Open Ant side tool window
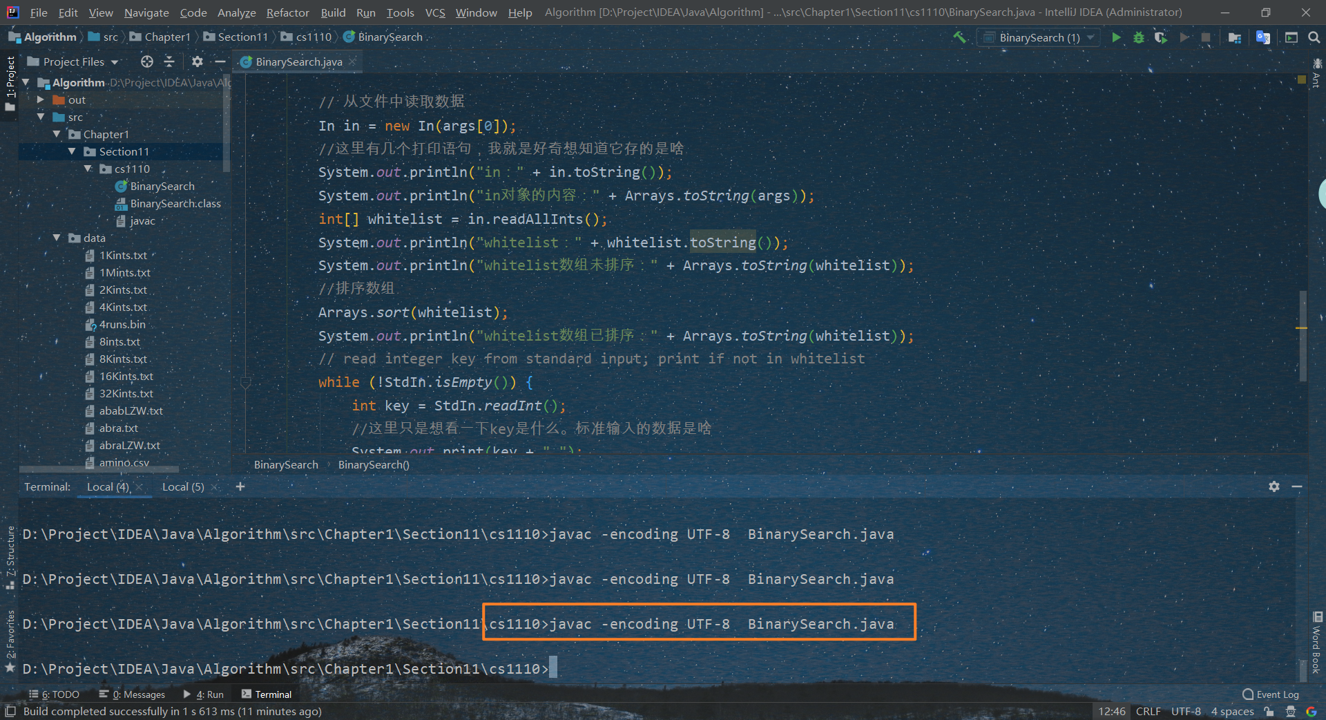 click(1317, 73)
